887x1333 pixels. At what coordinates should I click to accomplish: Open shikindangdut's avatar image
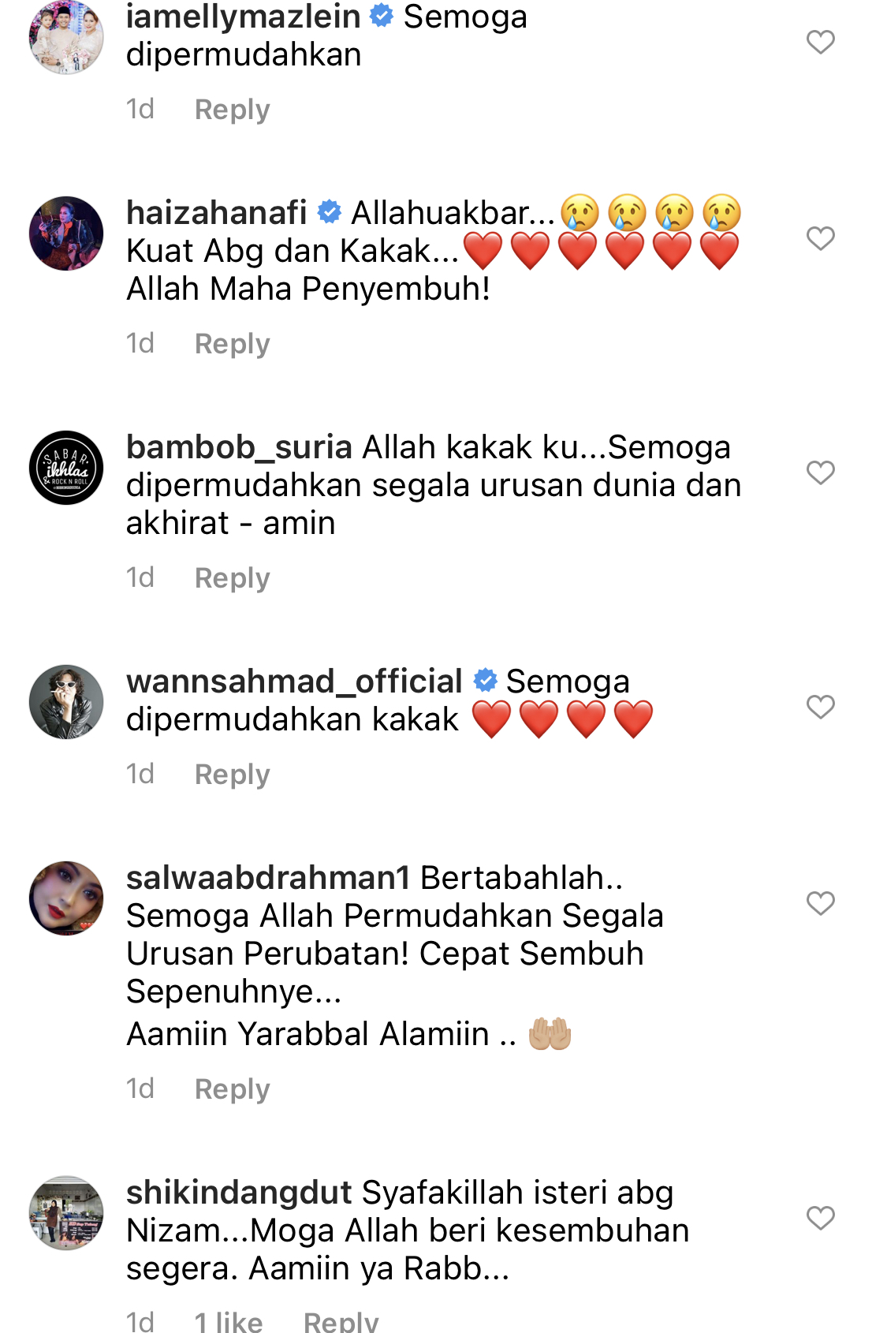[x=66, y=1213]
